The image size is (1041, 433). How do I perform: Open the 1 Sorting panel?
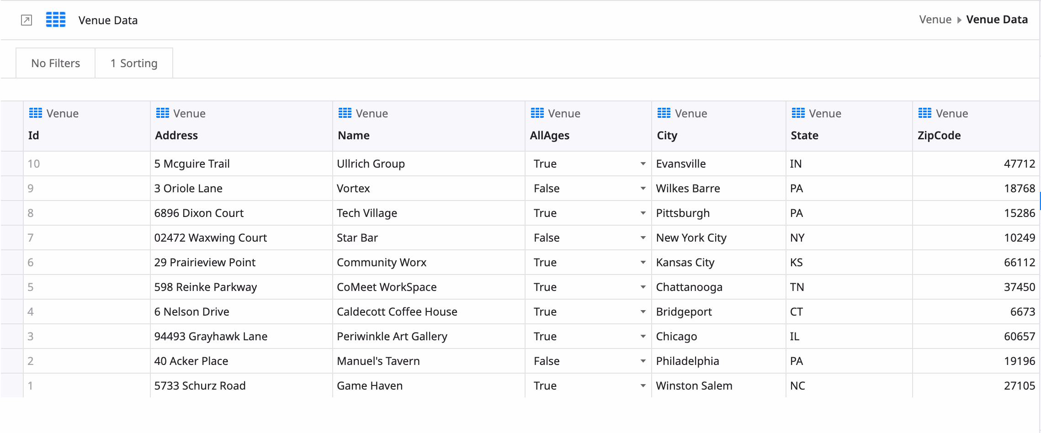point(133,63)
